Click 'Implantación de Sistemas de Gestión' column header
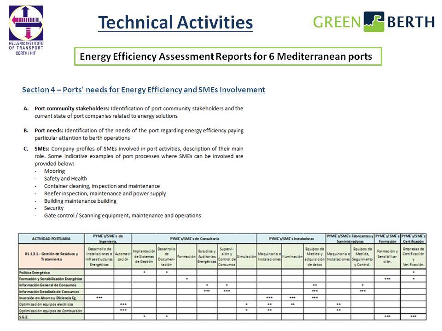The height and width of the screenshot is (331, 442). tap(144, 257)
